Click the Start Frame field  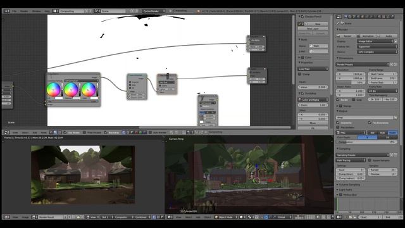(x=382, y=74)
